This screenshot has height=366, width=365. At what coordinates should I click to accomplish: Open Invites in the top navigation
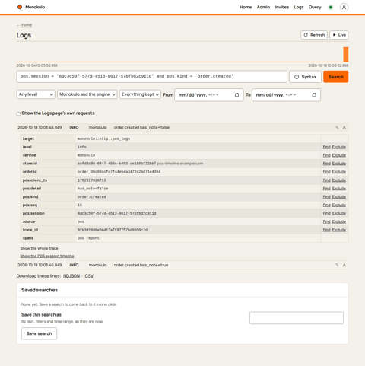click(282, 7)
